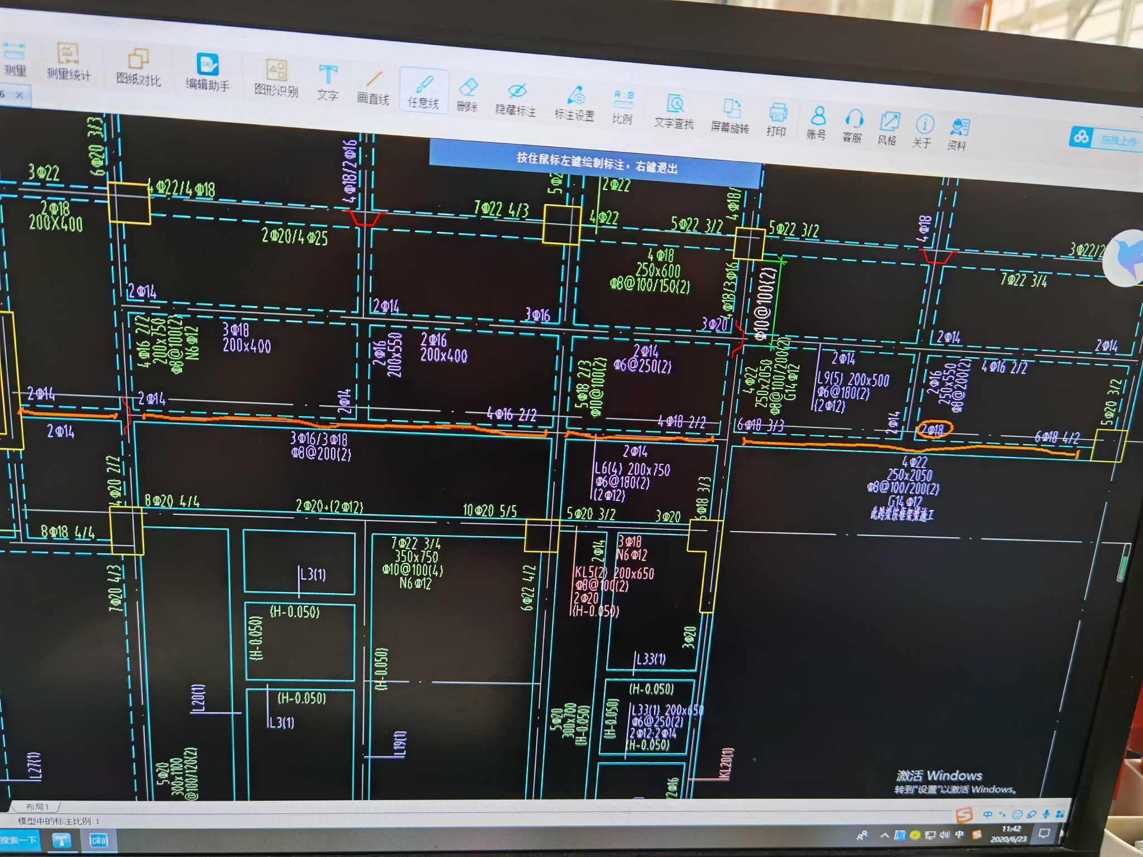Open Sogou toolbox grid icon

coord(1060,815)
